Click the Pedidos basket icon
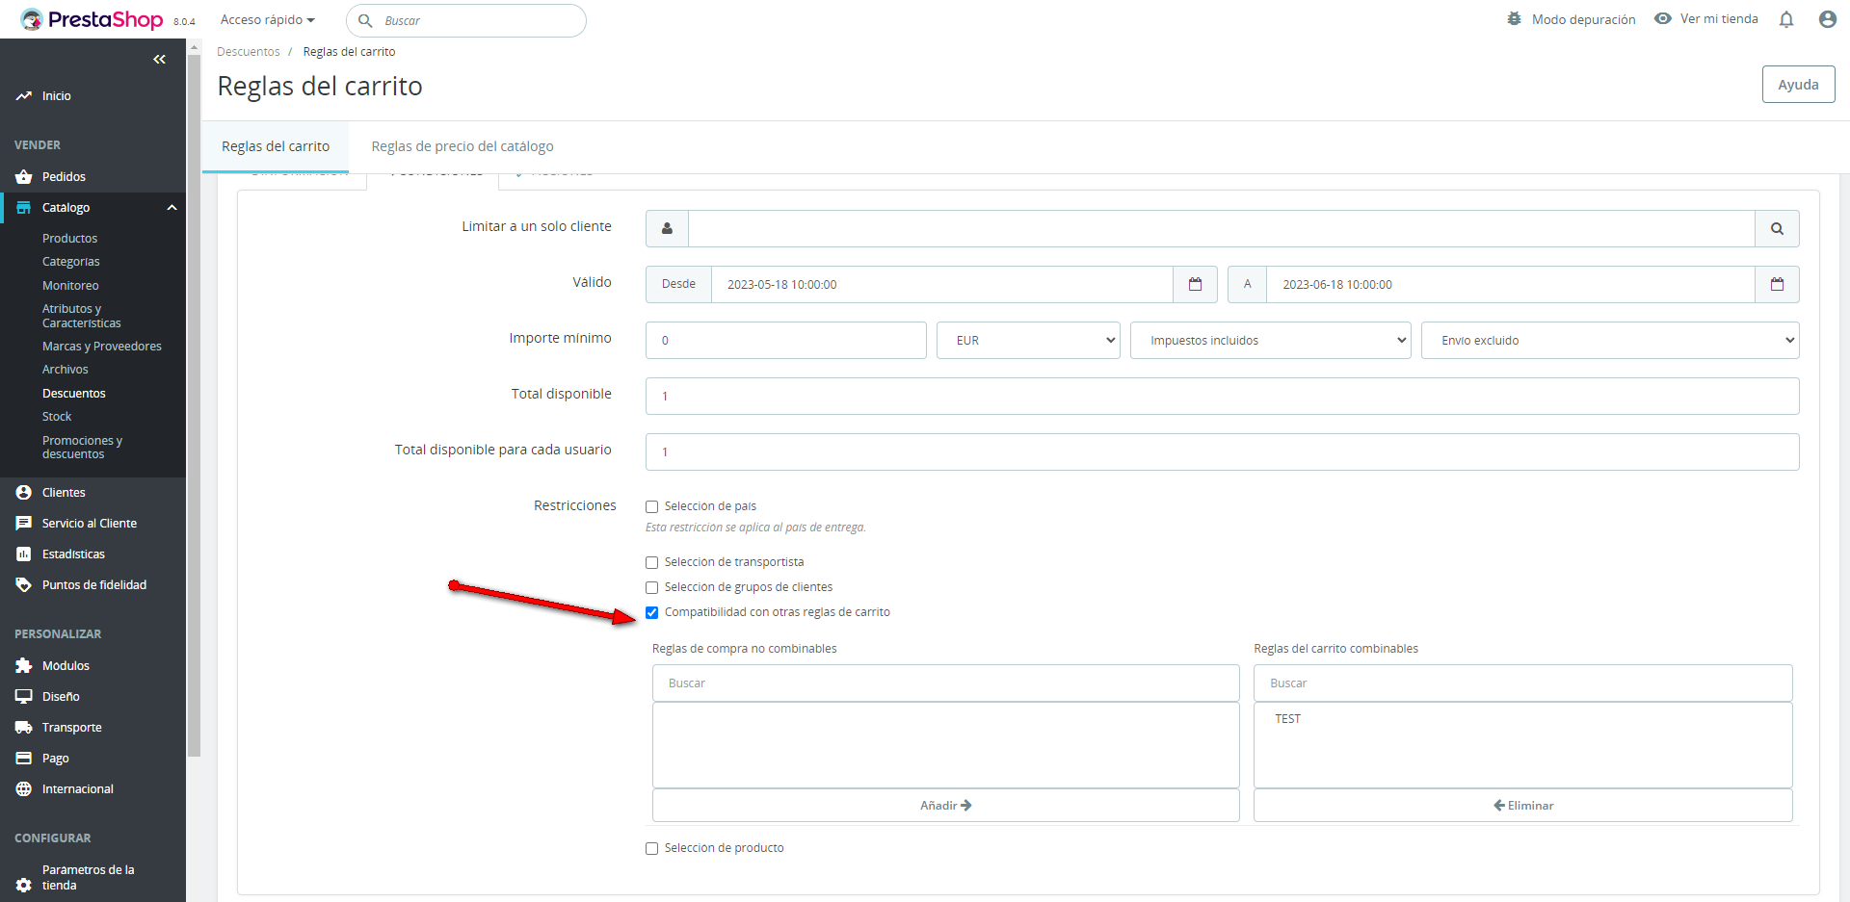The width and height of the screenshot is (1850, 902). coord(24,177)
